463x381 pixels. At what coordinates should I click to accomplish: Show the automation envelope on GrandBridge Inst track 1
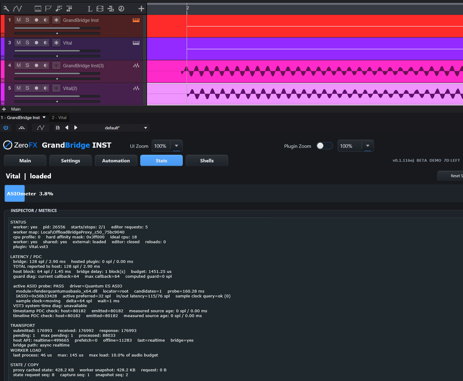3,35
